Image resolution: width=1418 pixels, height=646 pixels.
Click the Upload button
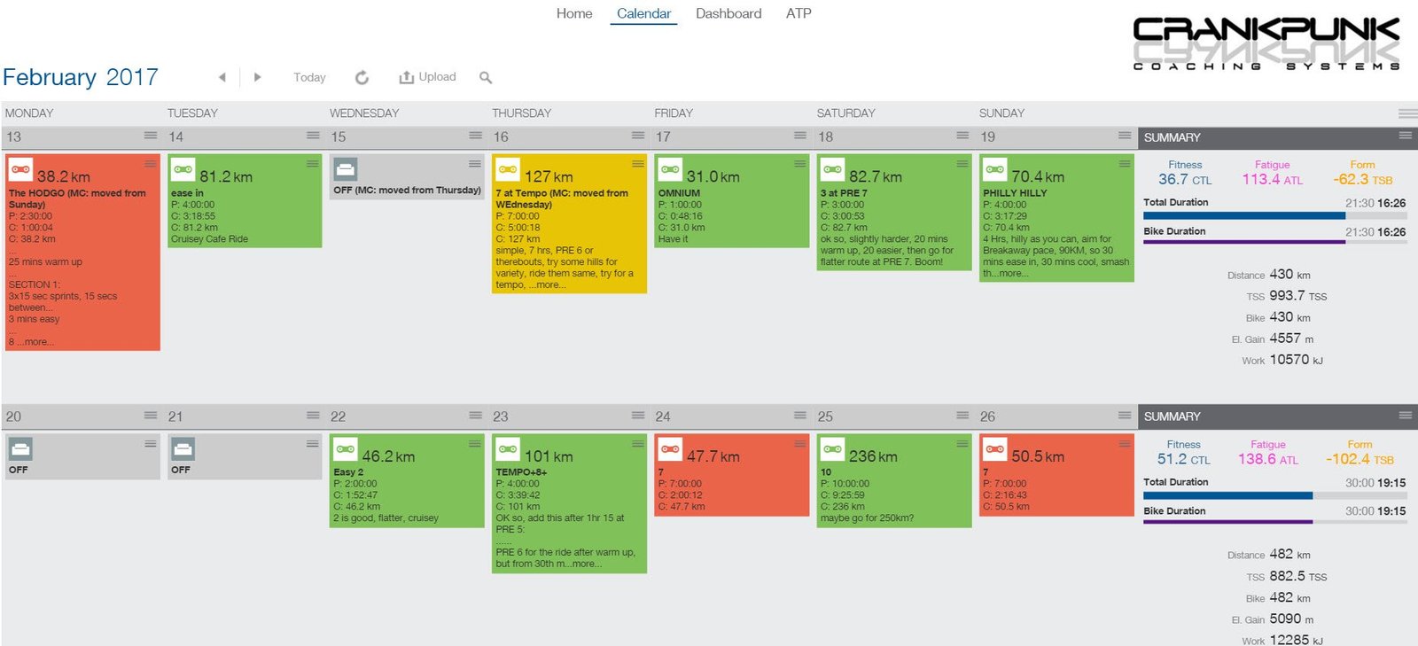click(x=427, y=77)
